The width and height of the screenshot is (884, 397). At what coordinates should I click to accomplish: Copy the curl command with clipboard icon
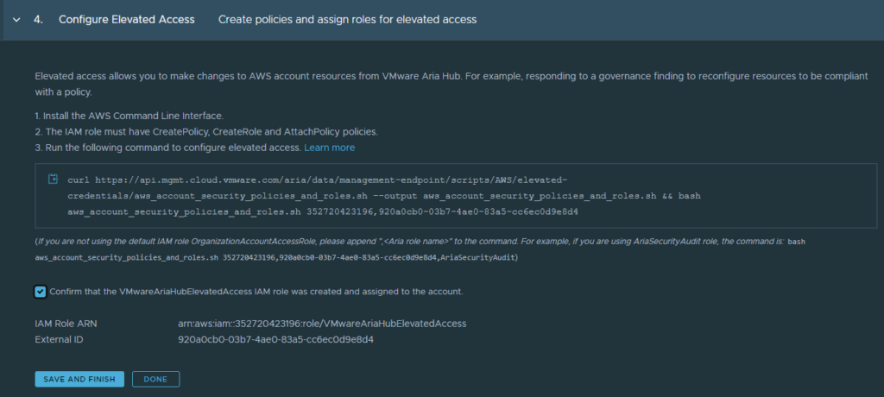pyautogui.click(x=53, y=180)
